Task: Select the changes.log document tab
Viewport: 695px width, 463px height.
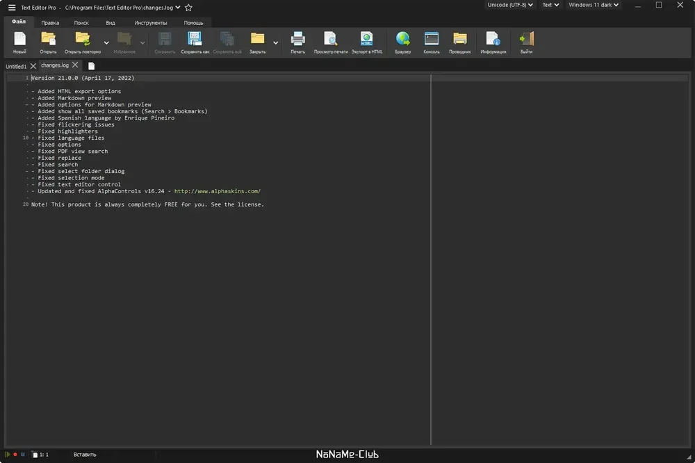Action: point(54,65)
